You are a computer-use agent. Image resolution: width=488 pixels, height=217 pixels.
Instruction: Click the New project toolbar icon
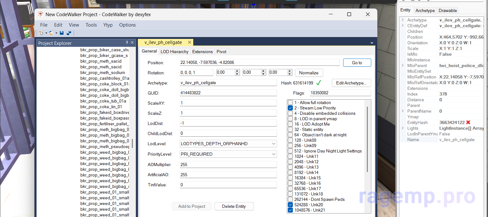pos(41,33)
